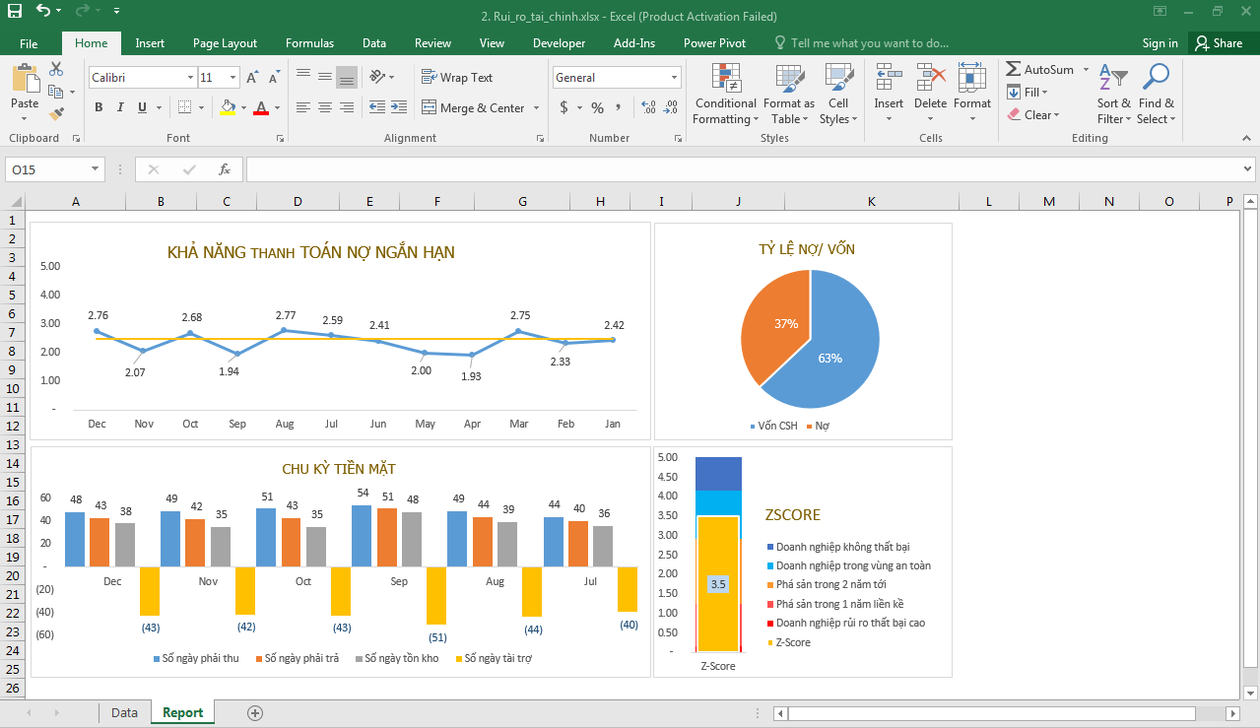Switch to the Page Layout tab
Viewport: 1260px width, 728px height.
(x=225, y=43)
